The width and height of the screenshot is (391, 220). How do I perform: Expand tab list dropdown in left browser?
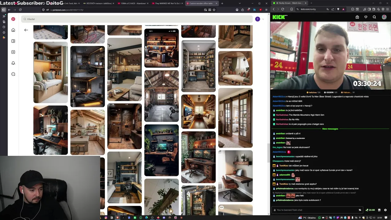(x=239, y=3)
